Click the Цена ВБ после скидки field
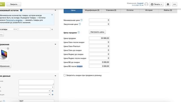The image size is (181, 102). pyautogui.click(x=99, y=66)
